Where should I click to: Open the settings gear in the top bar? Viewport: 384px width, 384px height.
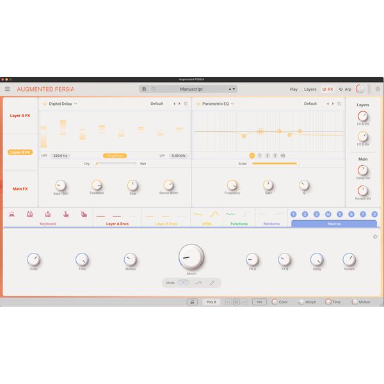378,89
